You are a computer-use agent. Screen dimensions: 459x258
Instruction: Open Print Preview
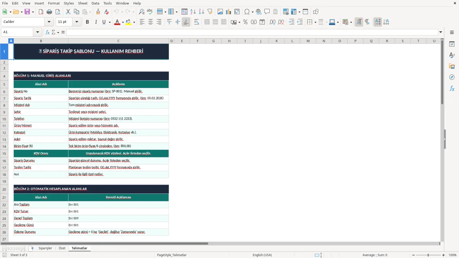[x=58, y=12]
